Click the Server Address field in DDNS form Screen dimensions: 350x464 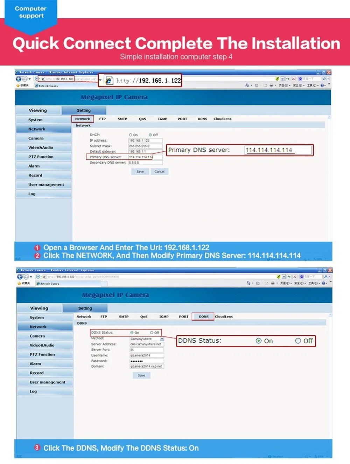[147, 344]
